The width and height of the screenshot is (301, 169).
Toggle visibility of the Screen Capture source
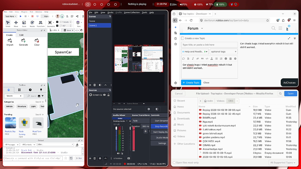coord(104,95)
